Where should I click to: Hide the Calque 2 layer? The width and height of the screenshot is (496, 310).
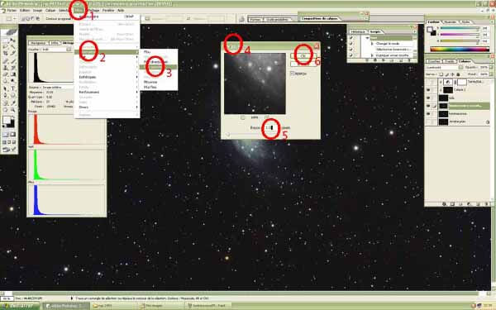click(x=428, y=90)
